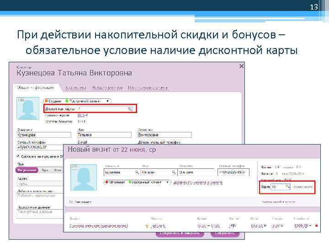
Task: Toggle the SMS consent checkbox
Action: point(18,156)
